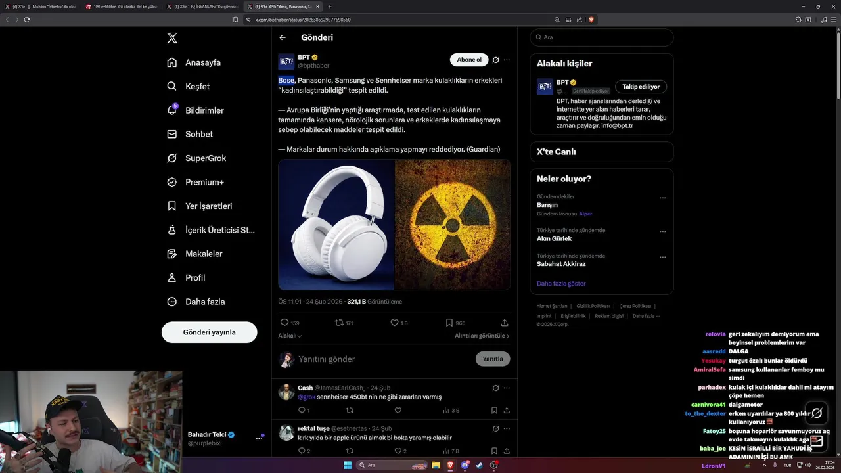Expand the Daha fazla menu
The width and height of the screenshot is (841, 473).
coord(196,302)
